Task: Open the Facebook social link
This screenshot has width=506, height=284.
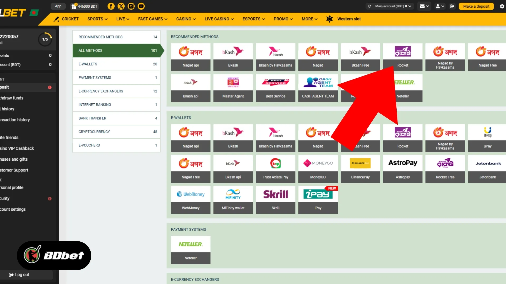Action: point(111,6)
